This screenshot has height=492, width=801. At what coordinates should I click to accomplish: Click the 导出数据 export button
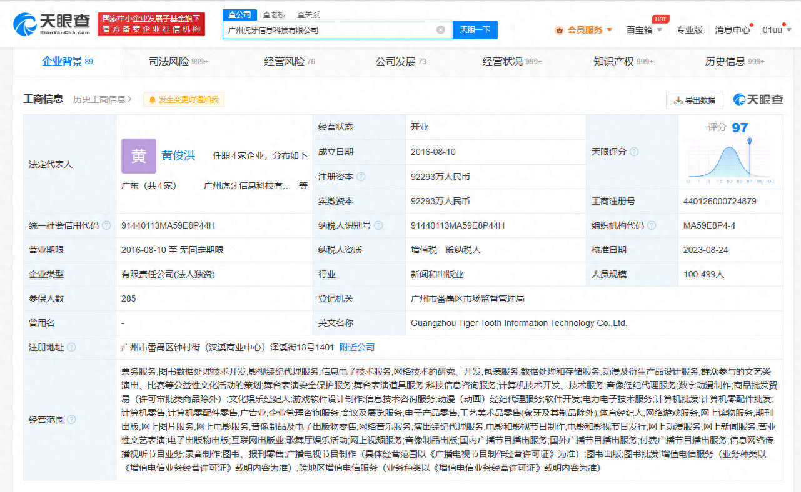click(x=695, y=100)
